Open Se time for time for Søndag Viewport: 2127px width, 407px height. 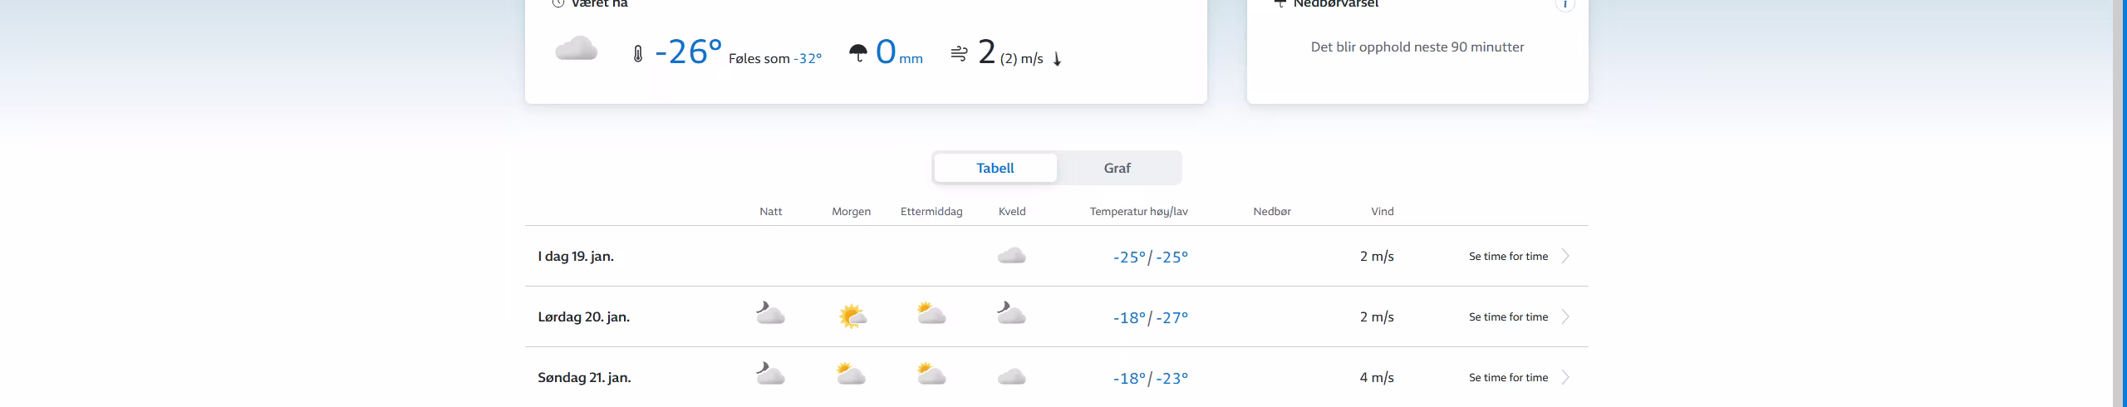point(1508,377)
